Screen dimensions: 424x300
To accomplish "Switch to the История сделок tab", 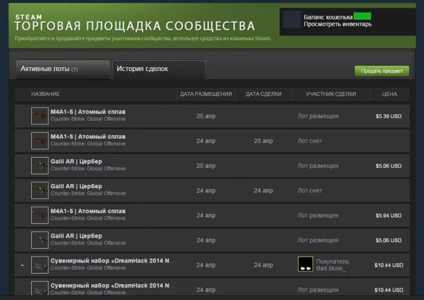I will (158, 69).
